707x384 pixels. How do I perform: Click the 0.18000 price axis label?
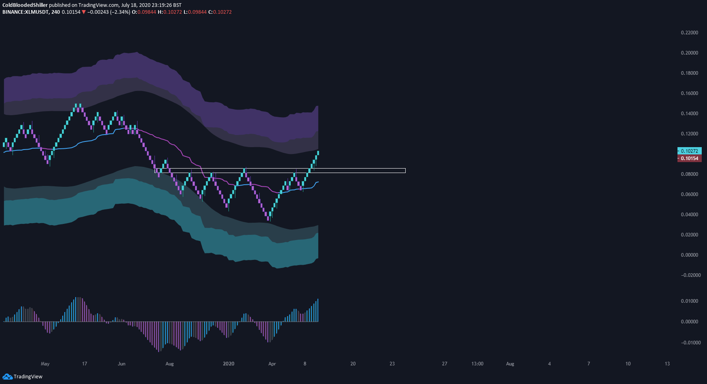click(690, 73)
